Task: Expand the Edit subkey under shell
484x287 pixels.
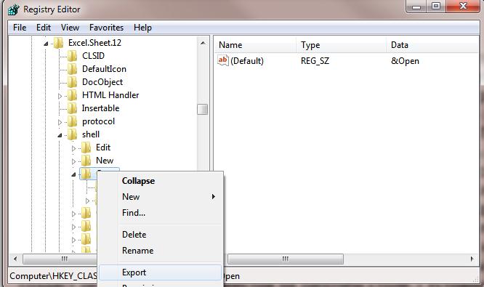Action: coord(73,148)
